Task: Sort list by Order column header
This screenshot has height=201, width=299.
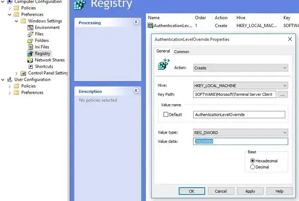Action: (x=200, y=18)
